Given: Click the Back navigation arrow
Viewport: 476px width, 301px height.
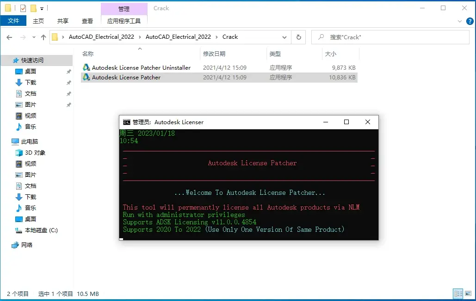Looking at the screenshot, I should point(9,37).
